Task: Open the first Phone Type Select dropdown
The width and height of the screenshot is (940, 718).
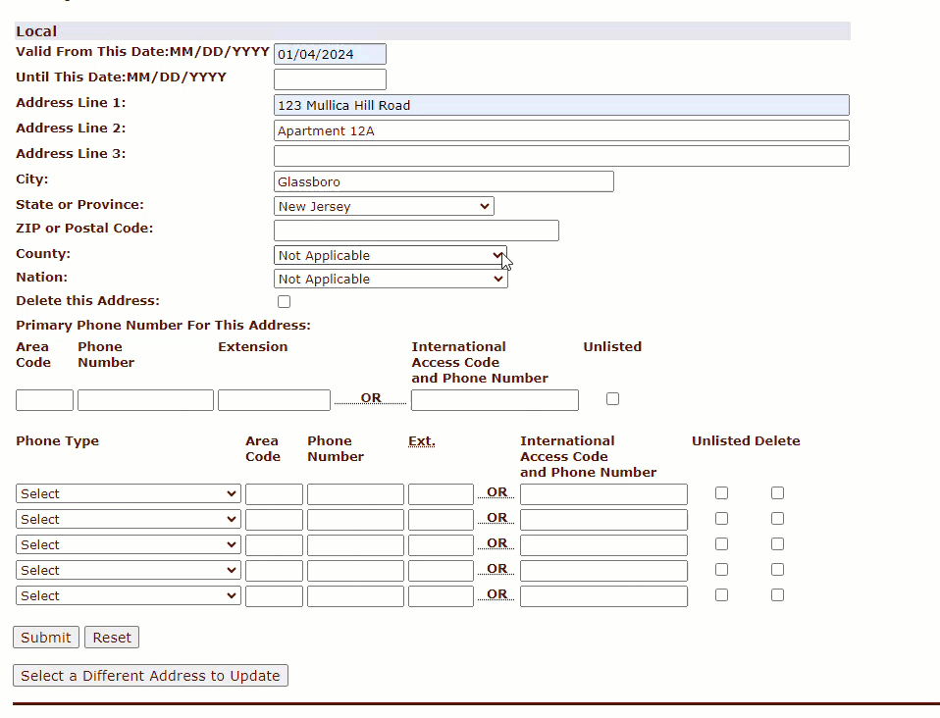Action: [128, 493]
